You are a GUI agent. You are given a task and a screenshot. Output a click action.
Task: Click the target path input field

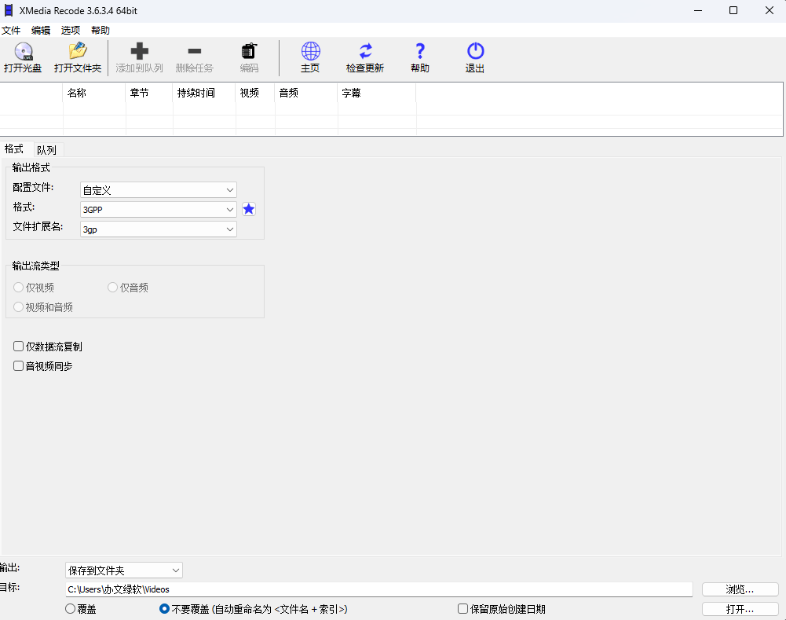point(379,589)
